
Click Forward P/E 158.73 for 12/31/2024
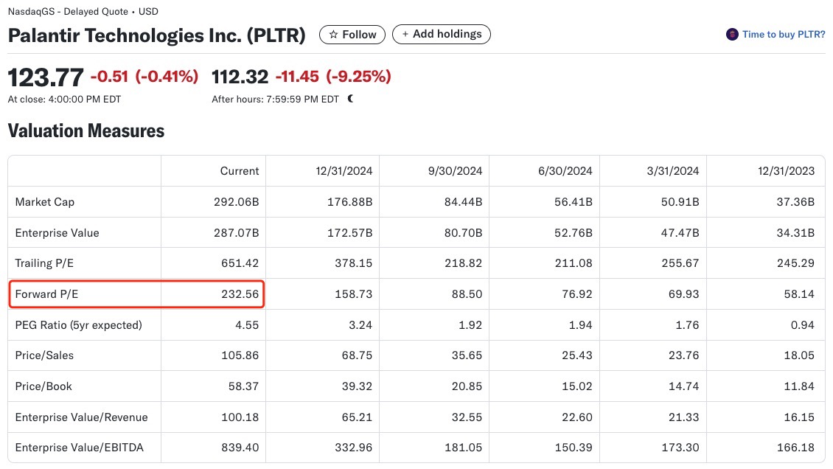click(353, 294)
